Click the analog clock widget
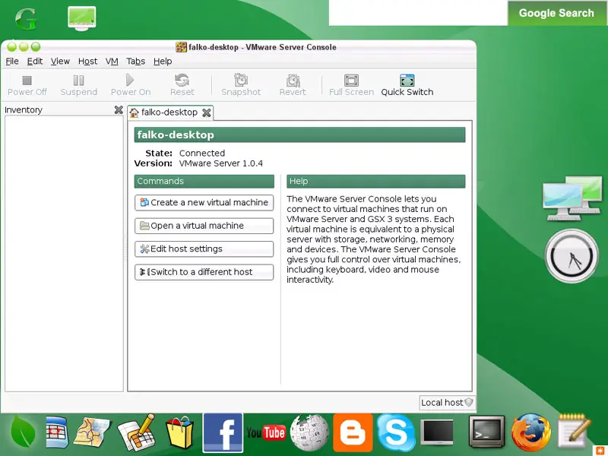608x456 pixels. click(x=572, y=255)
